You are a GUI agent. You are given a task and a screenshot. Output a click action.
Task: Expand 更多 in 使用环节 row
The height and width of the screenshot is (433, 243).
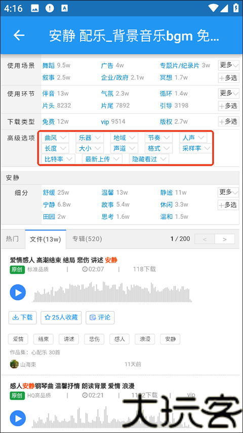pos(228,93)
